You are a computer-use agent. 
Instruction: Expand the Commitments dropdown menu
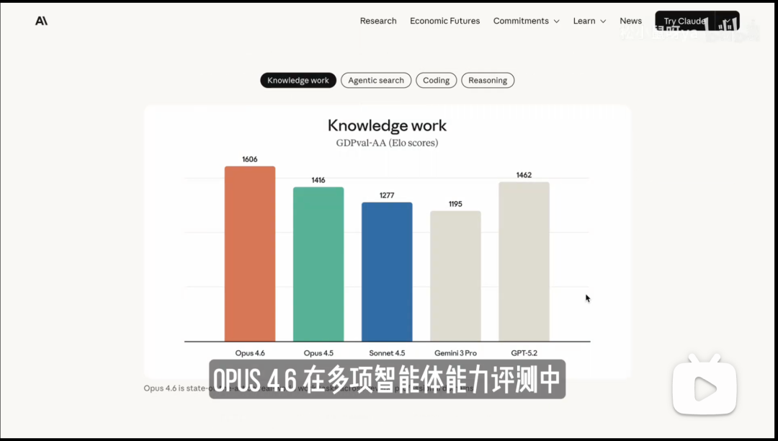(x=526, y=21)
